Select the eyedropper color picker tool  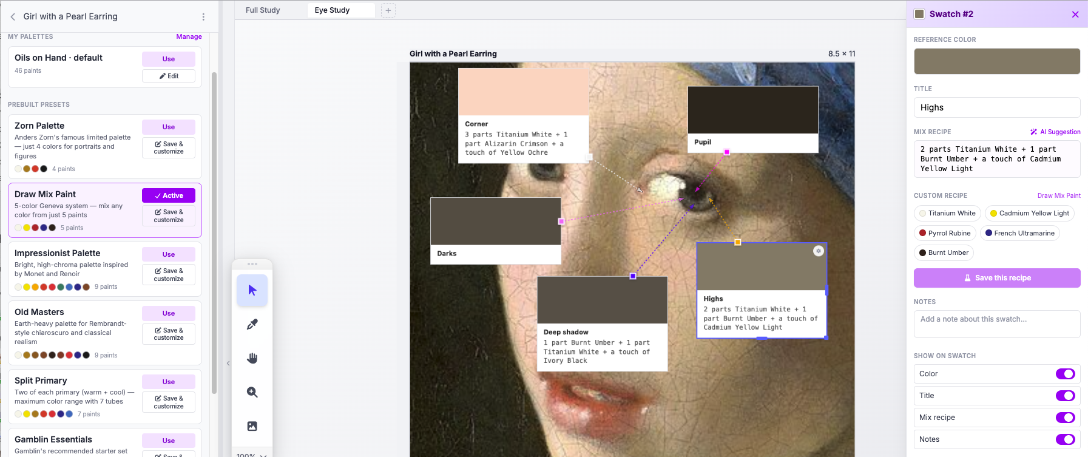(x=252, y=325)
